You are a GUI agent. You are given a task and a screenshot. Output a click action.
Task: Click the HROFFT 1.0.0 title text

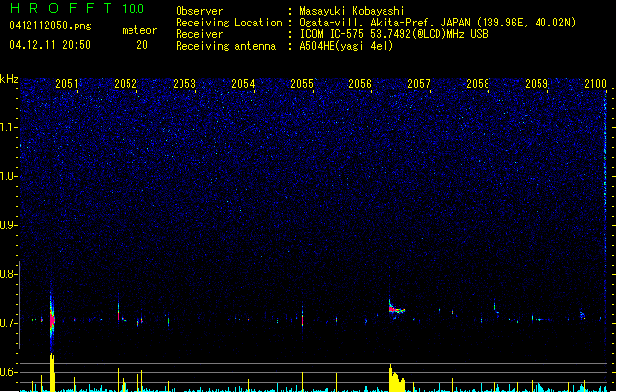pyautogui.click(x=77, y=8)
